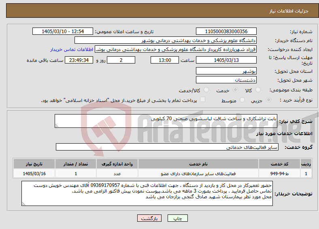Click the اطلاعات خدمات مورد نیاز heading

[284, 134]
